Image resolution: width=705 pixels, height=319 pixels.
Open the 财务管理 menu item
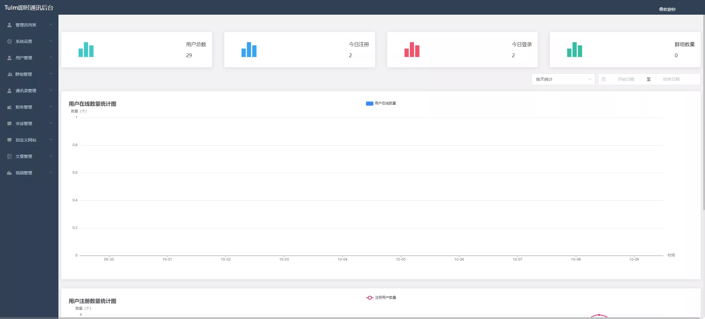(x=24, y=107)
